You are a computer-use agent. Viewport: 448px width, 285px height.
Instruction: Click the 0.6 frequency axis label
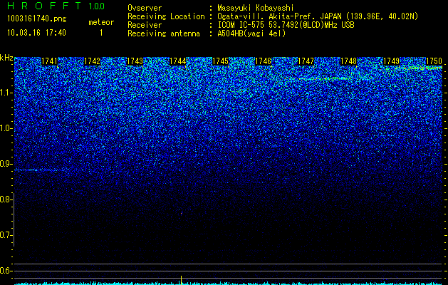coord(6,271)
